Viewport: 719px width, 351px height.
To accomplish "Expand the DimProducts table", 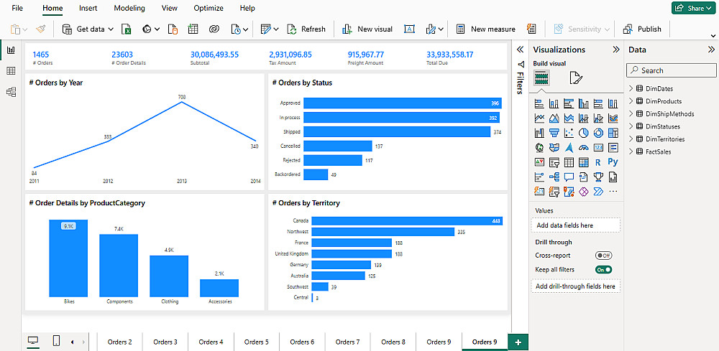I will click(x=631, y=101).
